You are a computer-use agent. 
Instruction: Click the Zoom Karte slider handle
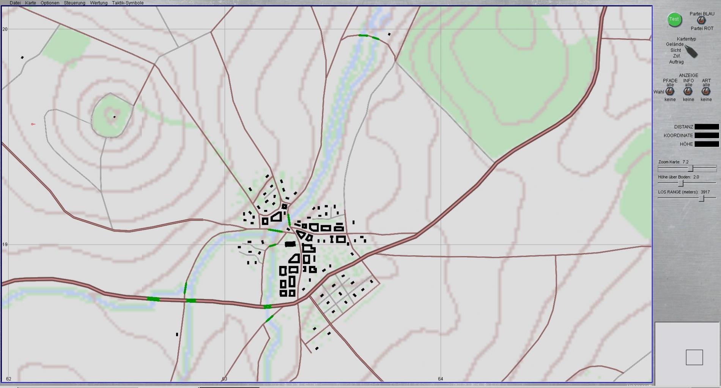tap(691, 169)
